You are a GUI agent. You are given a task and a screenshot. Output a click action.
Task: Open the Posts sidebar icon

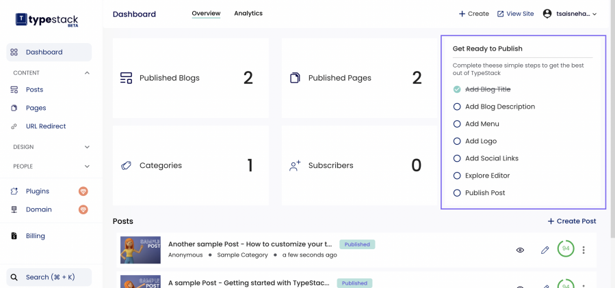click(x=14, y=89)
